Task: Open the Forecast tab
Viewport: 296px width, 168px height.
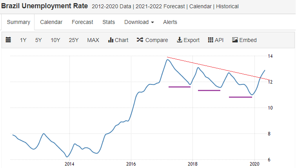Action: (82, 22)
